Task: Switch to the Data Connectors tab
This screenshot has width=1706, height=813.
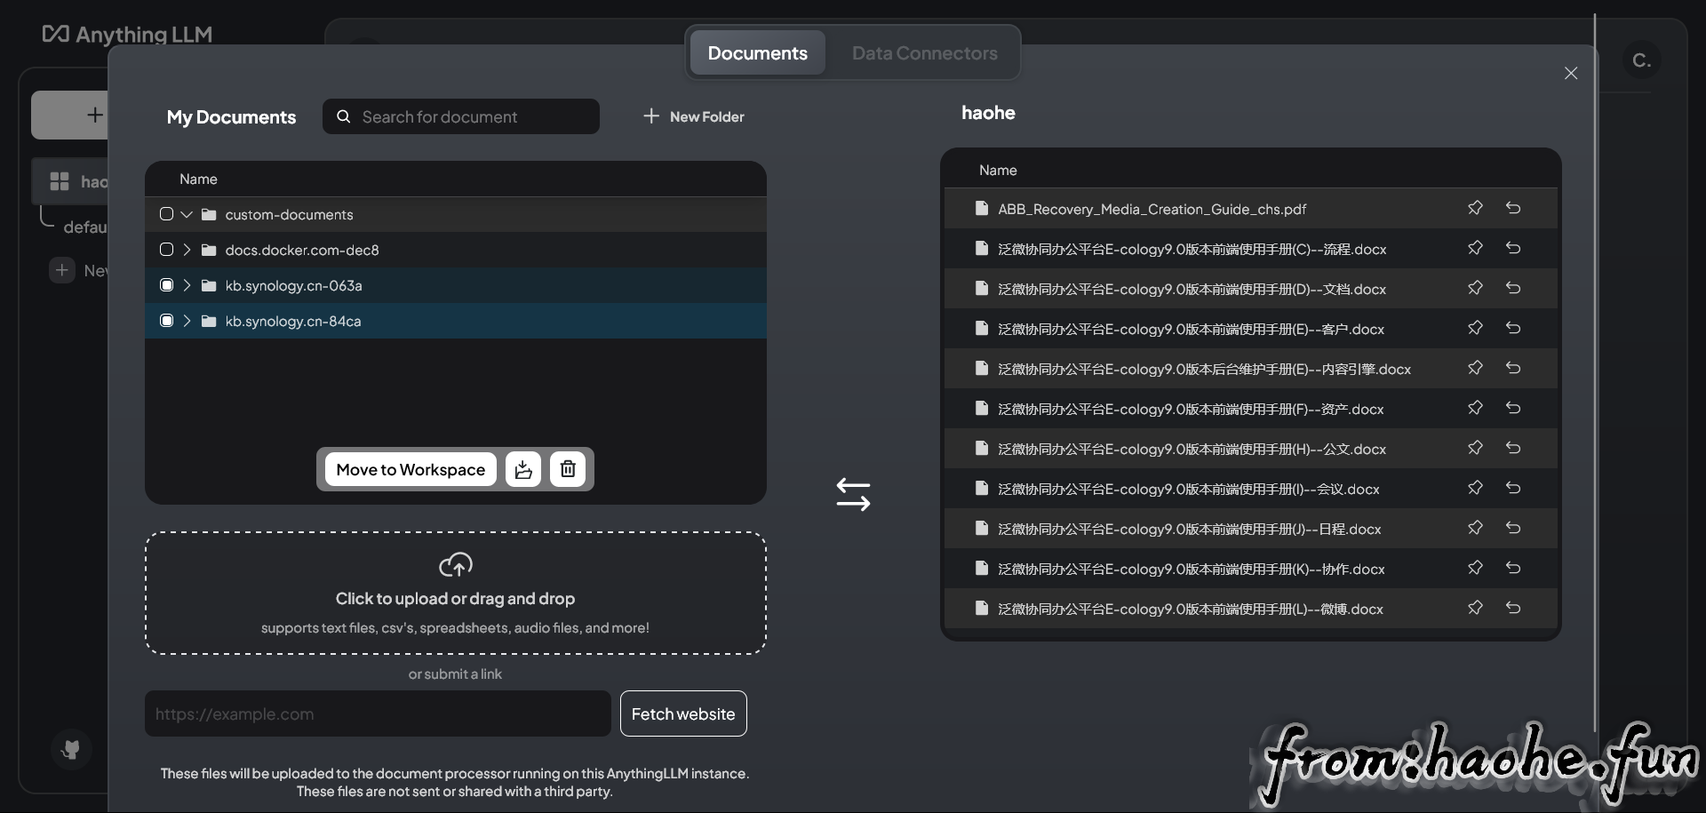Action: (x=924, y=53)
